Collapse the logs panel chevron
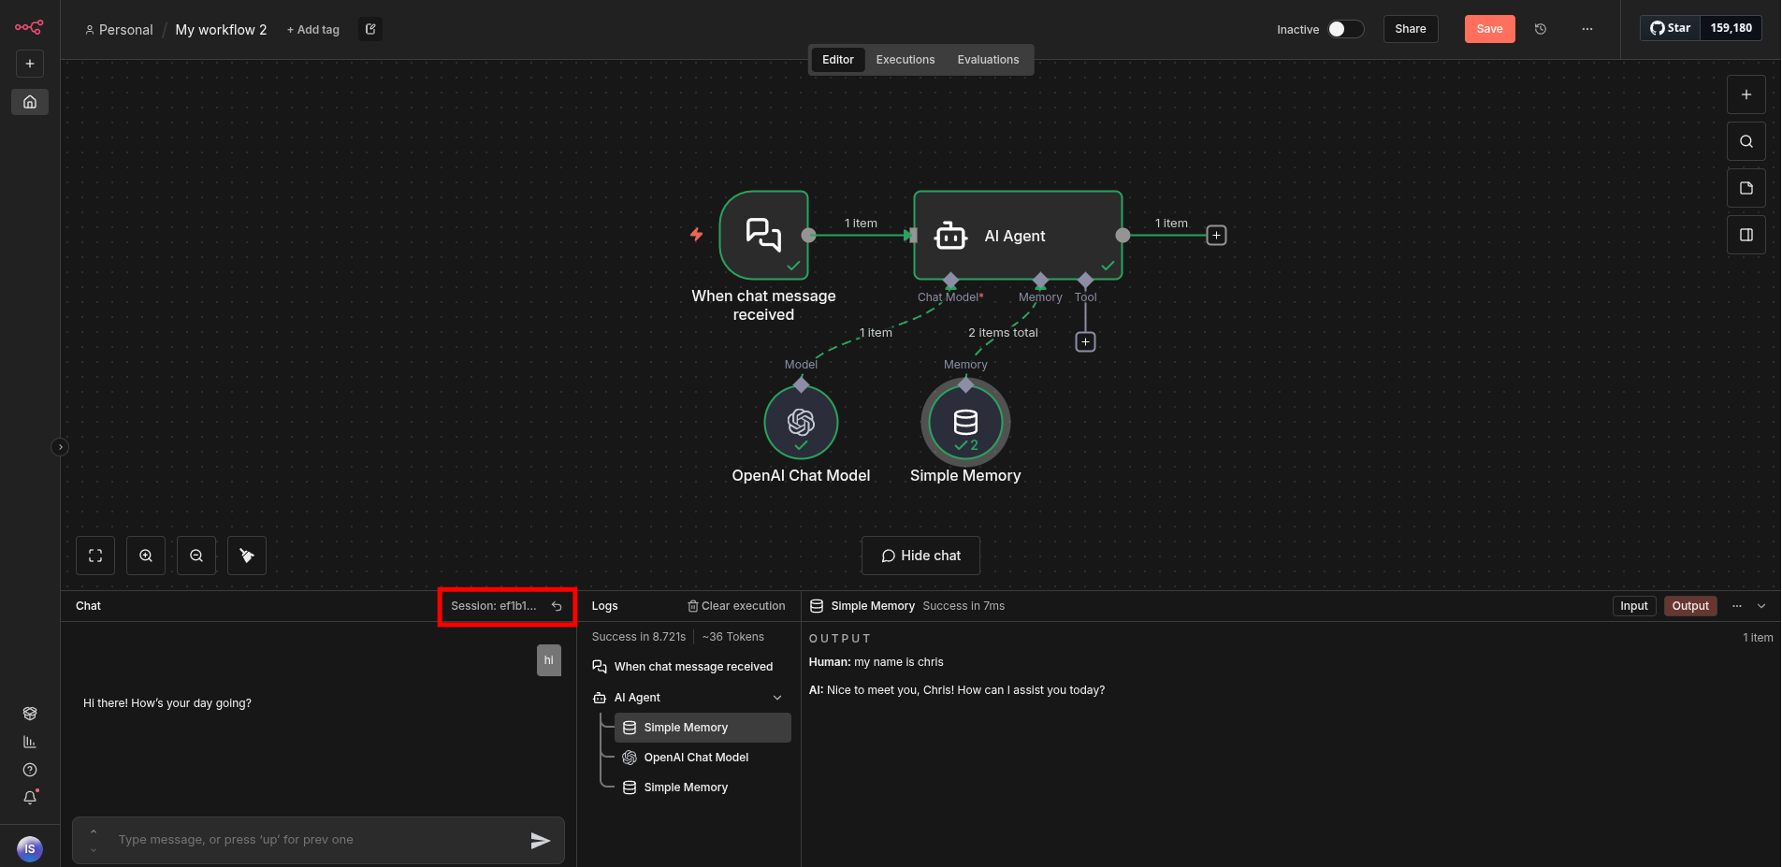 (x=1761, y=606)
